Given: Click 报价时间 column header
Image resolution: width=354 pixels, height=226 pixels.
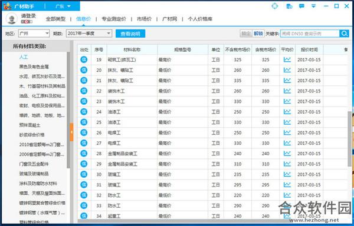Looking at the screenshot, I should (309, 49).
